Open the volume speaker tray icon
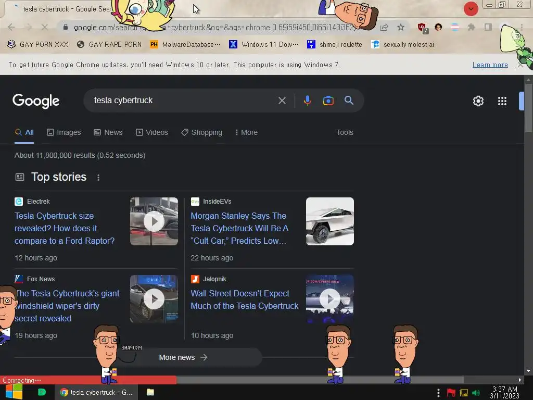This screenshot has width=533, height=400. click(476, 393)
